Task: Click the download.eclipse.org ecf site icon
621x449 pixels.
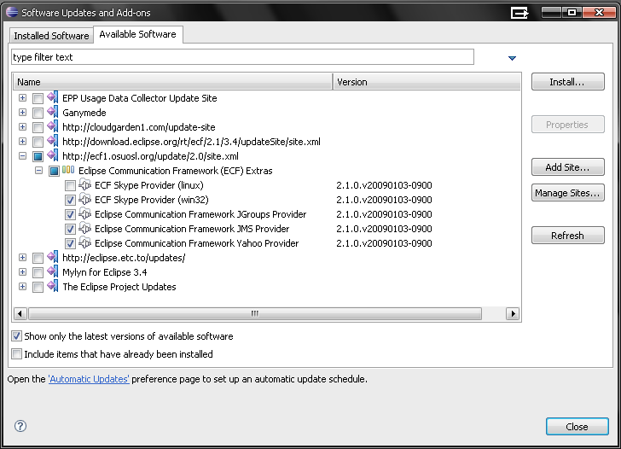Action: click(x=53, y=141)
